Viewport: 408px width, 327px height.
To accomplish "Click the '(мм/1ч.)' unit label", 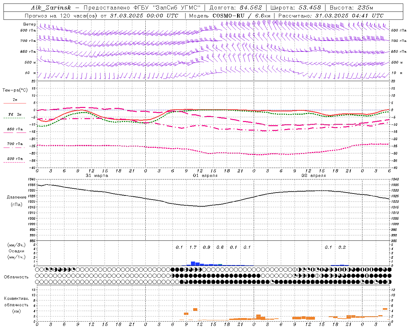I will (17, 257).
